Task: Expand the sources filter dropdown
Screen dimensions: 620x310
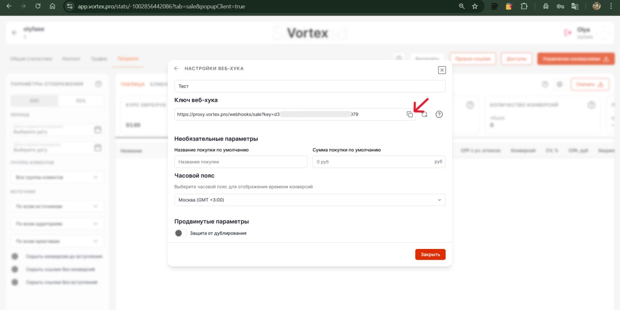Action: point(57,206)
